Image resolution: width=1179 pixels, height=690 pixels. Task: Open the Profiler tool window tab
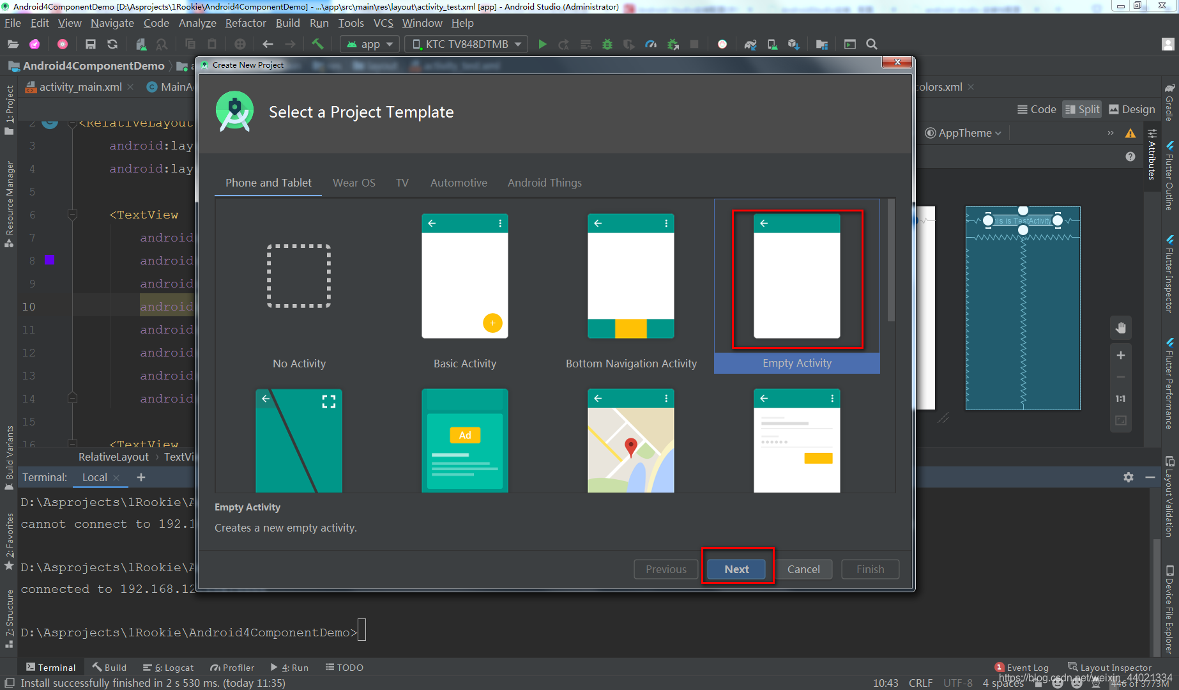[232, 667]
